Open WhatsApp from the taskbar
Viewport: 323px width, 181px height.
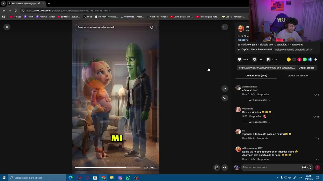(x=128, y=178)
